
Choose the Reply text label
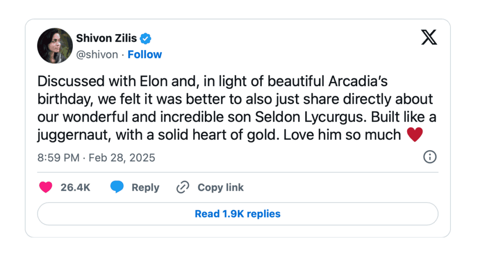coord(146,188)
